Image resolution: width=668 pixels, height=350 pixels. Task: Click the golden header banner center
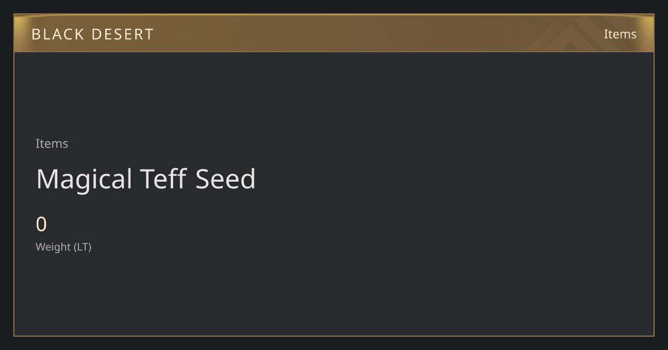(x=334, y=33)
